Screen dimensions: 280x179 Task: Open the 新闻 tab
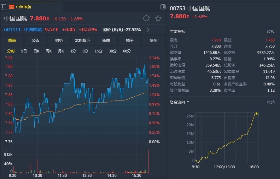106,40
